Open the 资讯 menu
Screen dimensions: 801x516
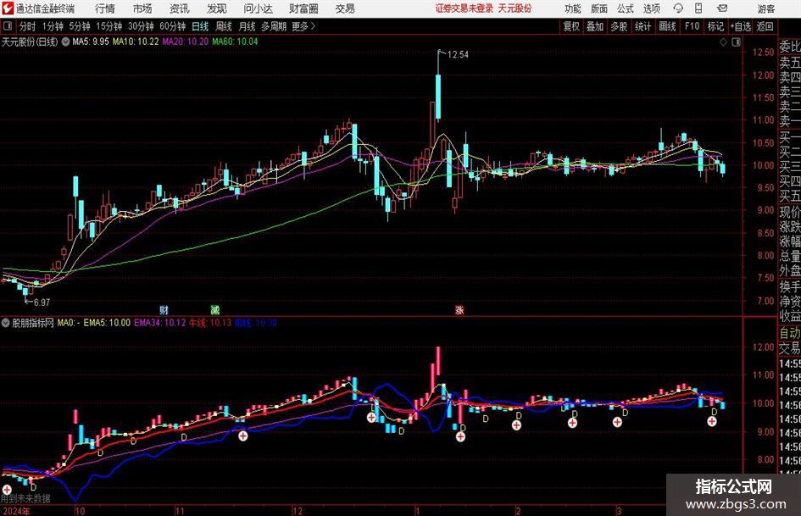(x=180, y=8)
